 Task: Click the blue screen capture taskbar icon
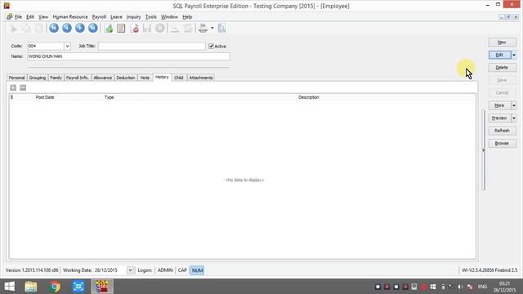(x=78, y=287)
